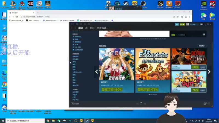Open the Steam menu in the menu bar

(72, 24)
